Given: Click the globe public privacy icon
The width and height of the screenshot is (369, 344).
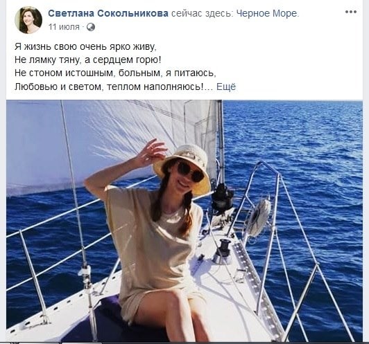Looking at the screenshot, I should (91, 27).
